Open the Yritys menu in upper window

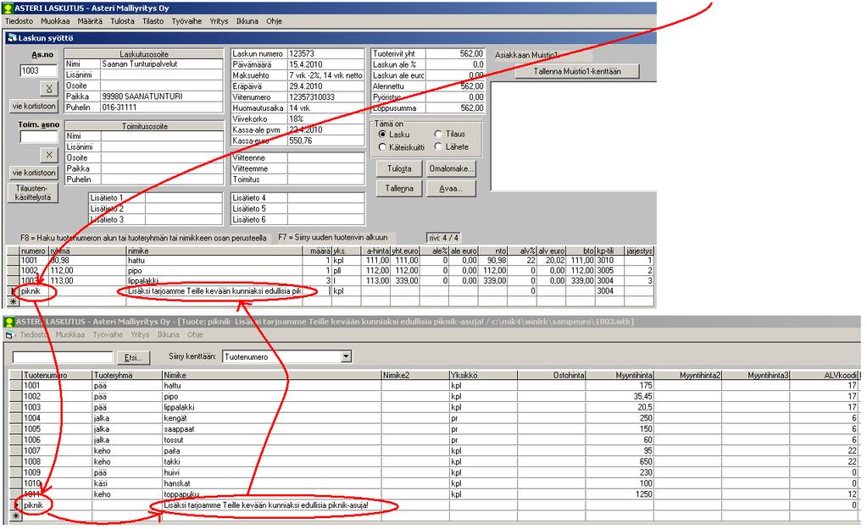[219, 21]
